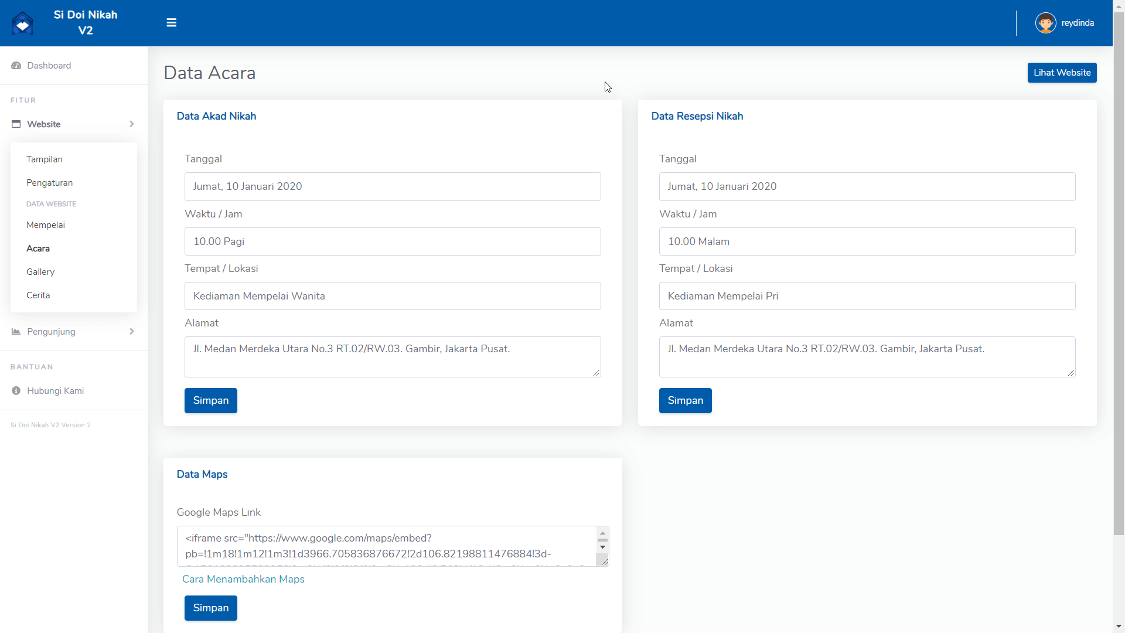Click the Website browser icon in sidebar
Screen dimensions: 1125x633
tap(16, 124)
